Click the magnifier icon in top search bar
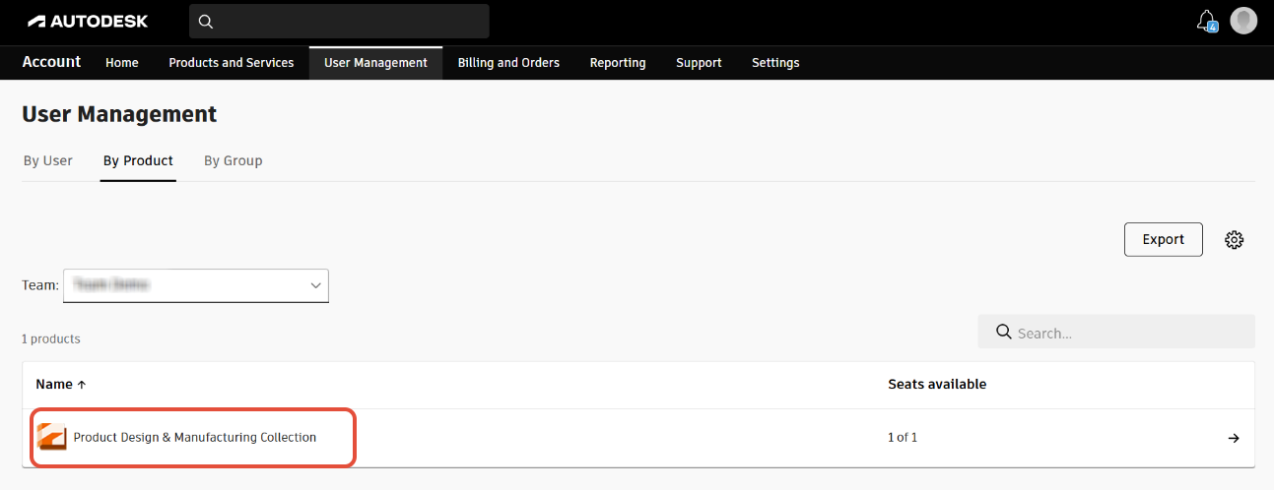 click(206, 22)
